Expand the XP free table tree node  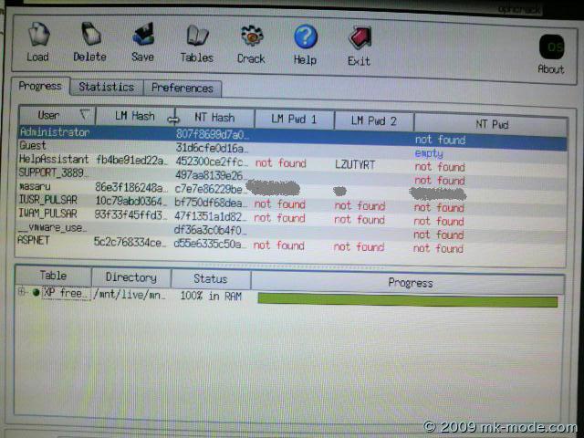point(22,292)
